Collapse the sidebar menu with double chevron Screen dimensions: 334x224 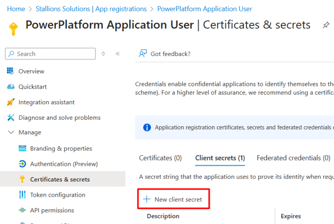(x=117, y=54)
